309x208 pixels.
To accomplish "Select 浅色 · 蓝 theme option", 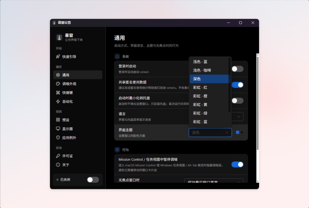I will 210,62.
